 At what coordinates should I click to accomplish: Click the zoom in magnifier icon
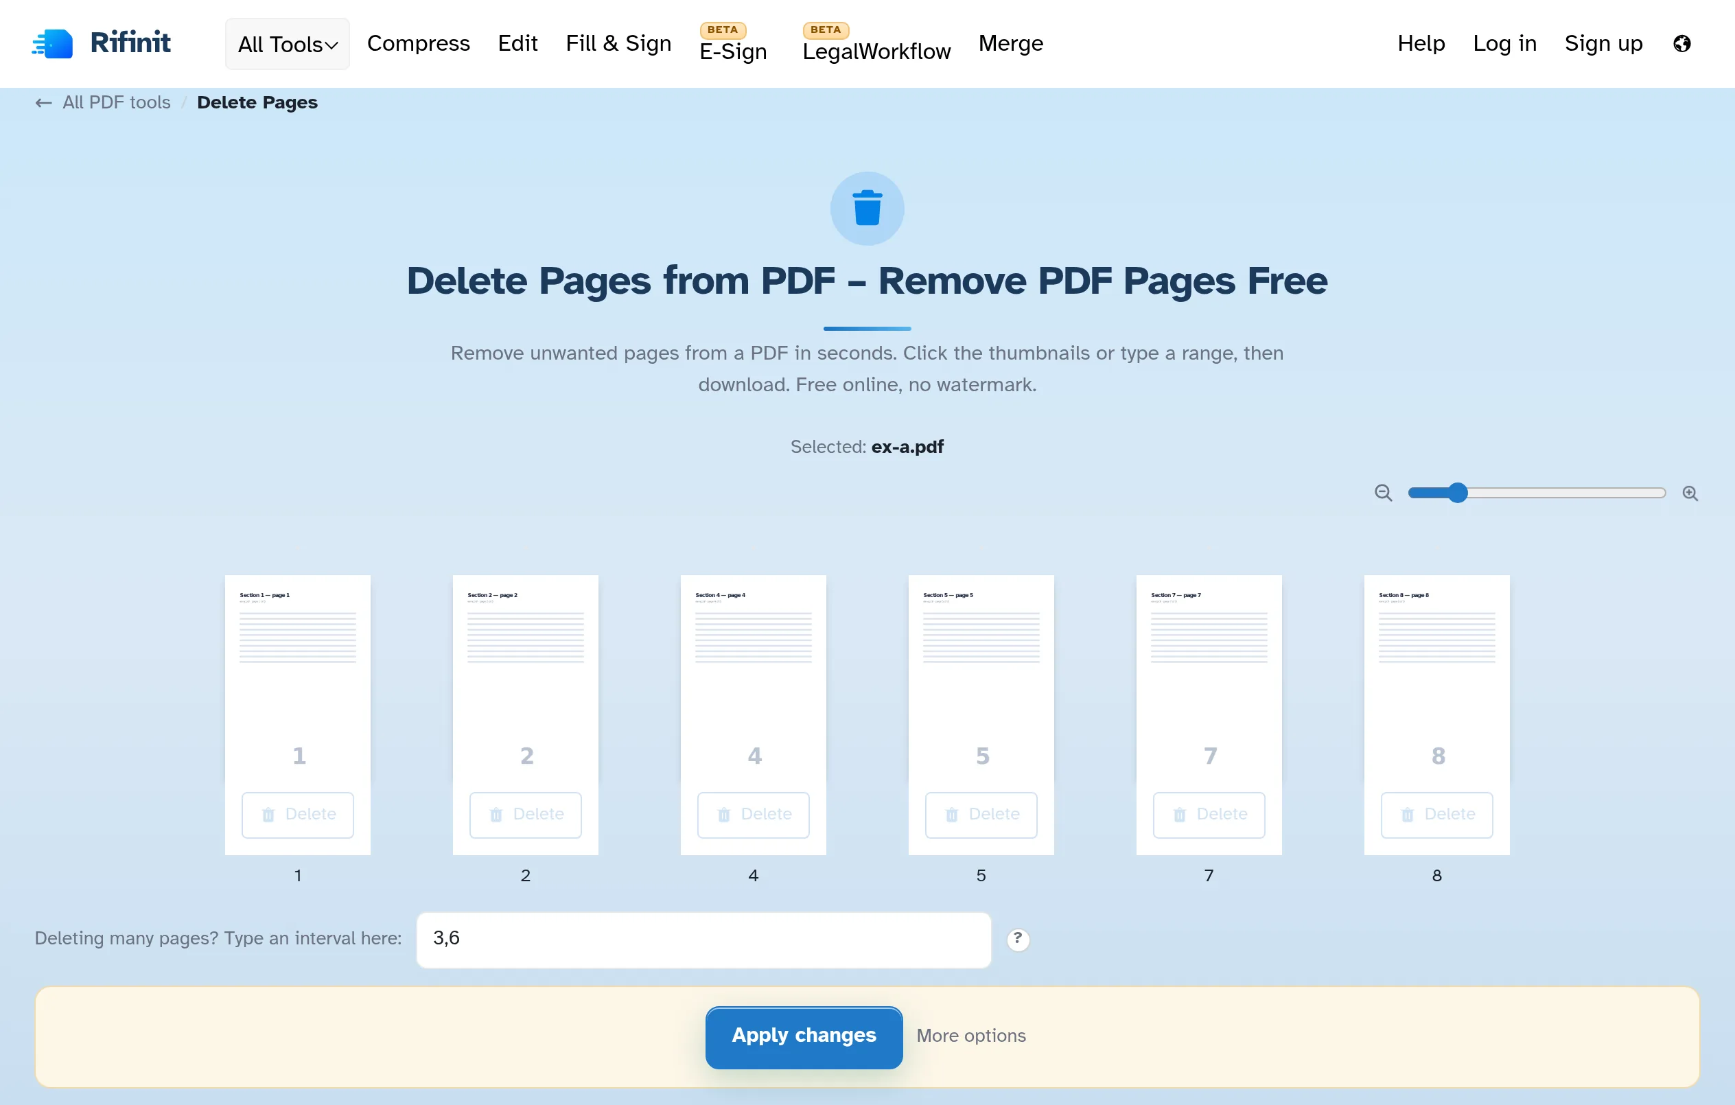[x=1690, y=493]
